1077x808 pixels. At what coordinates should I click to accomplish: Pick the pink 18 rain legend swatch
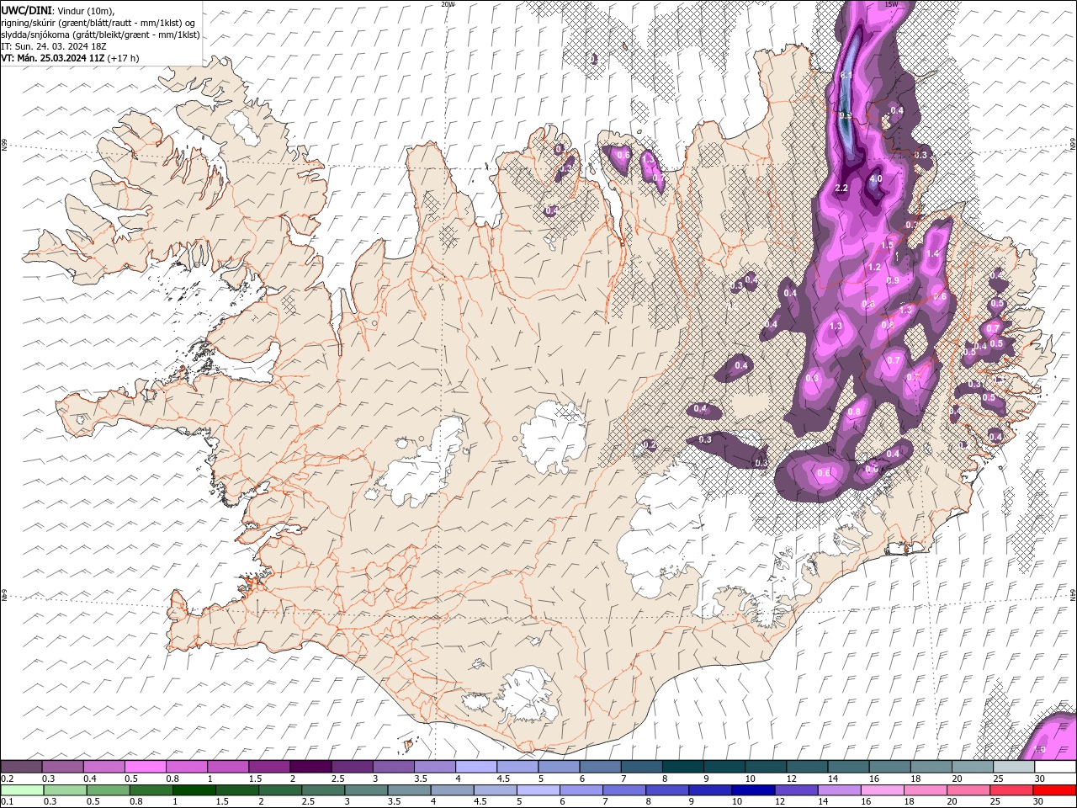926,790
